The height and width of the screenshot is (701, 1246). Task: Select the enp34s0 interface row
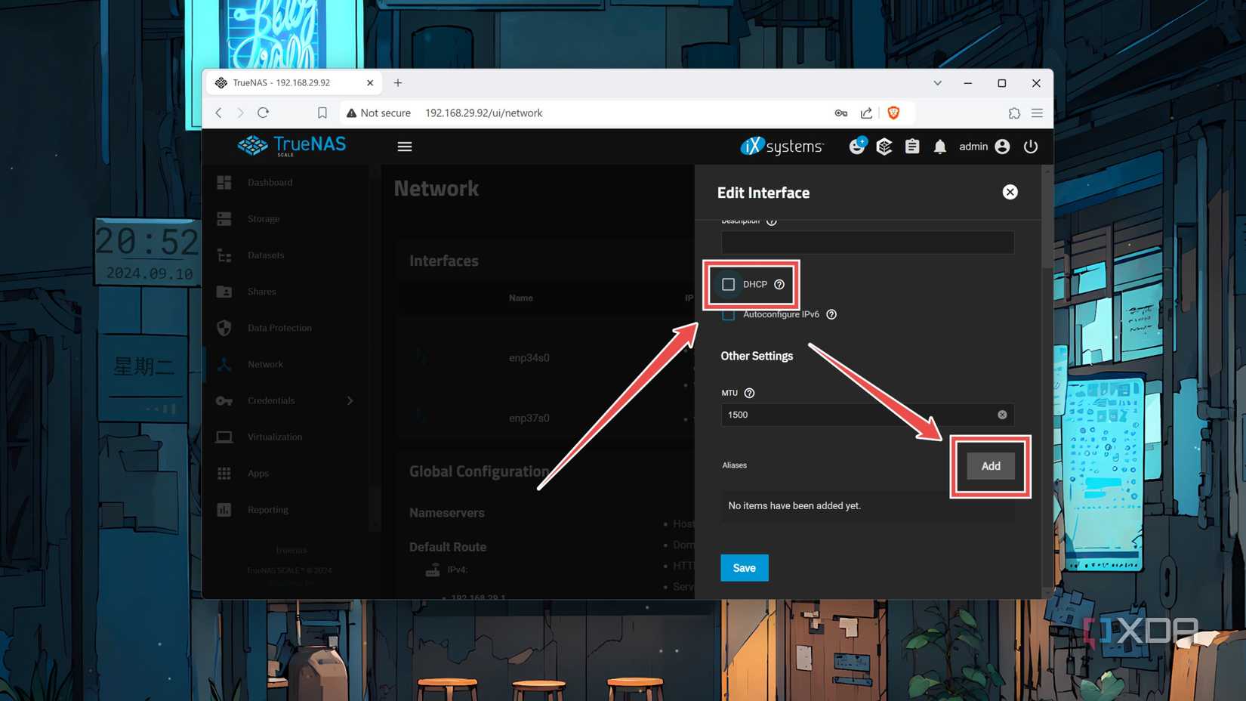[546, 357]
